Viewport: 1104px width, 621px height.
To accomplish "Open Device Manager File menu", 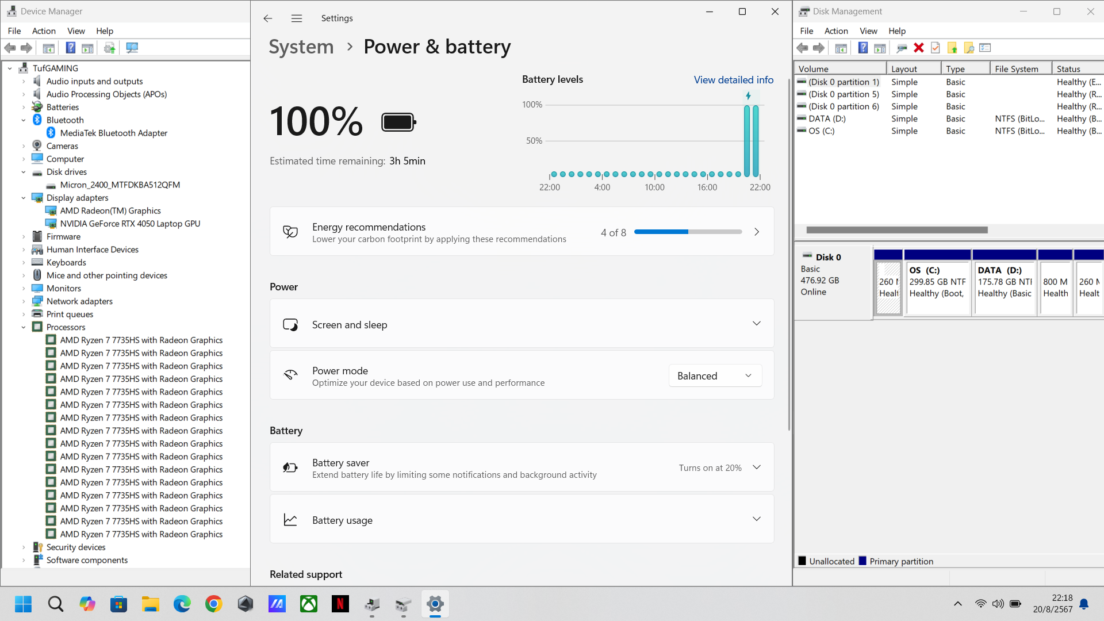I will click(x=14, y=31).
